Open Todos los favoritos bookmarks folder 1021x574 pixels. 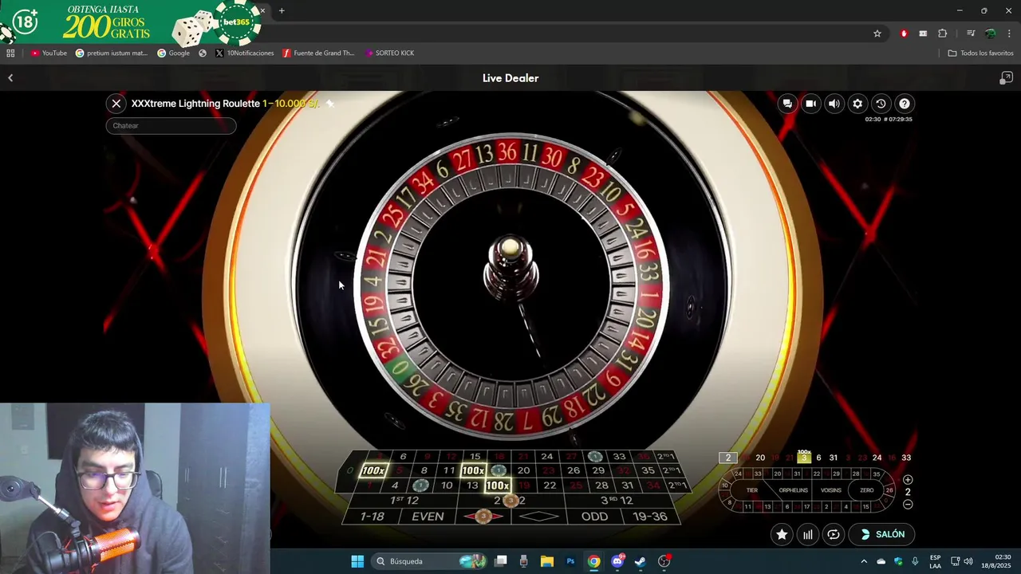click(980, 53)
